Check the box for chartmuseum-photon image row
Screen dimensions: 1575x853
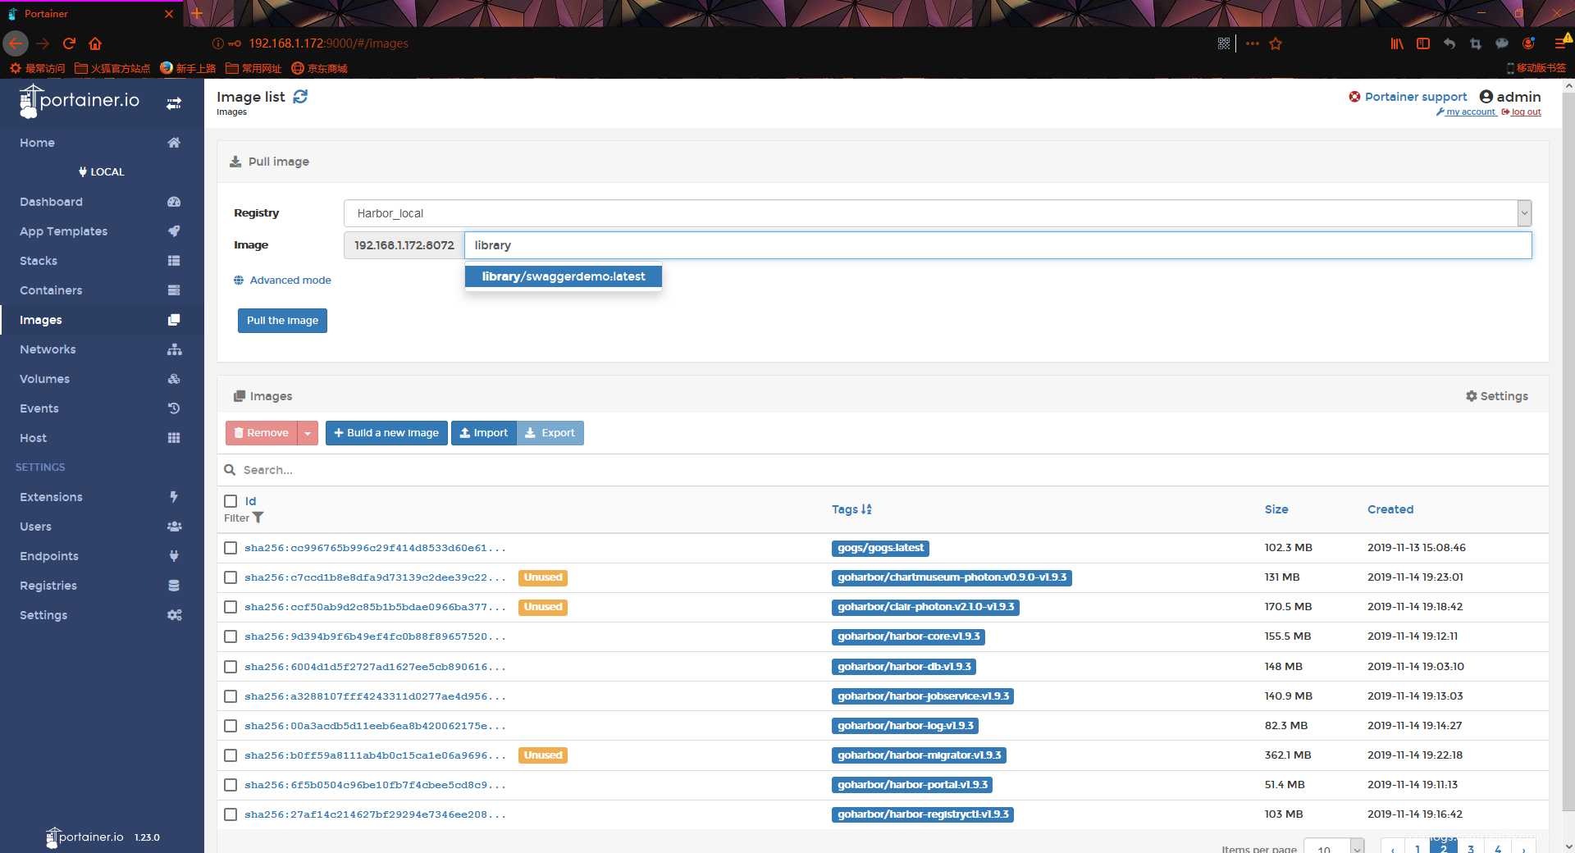point(231,577)
